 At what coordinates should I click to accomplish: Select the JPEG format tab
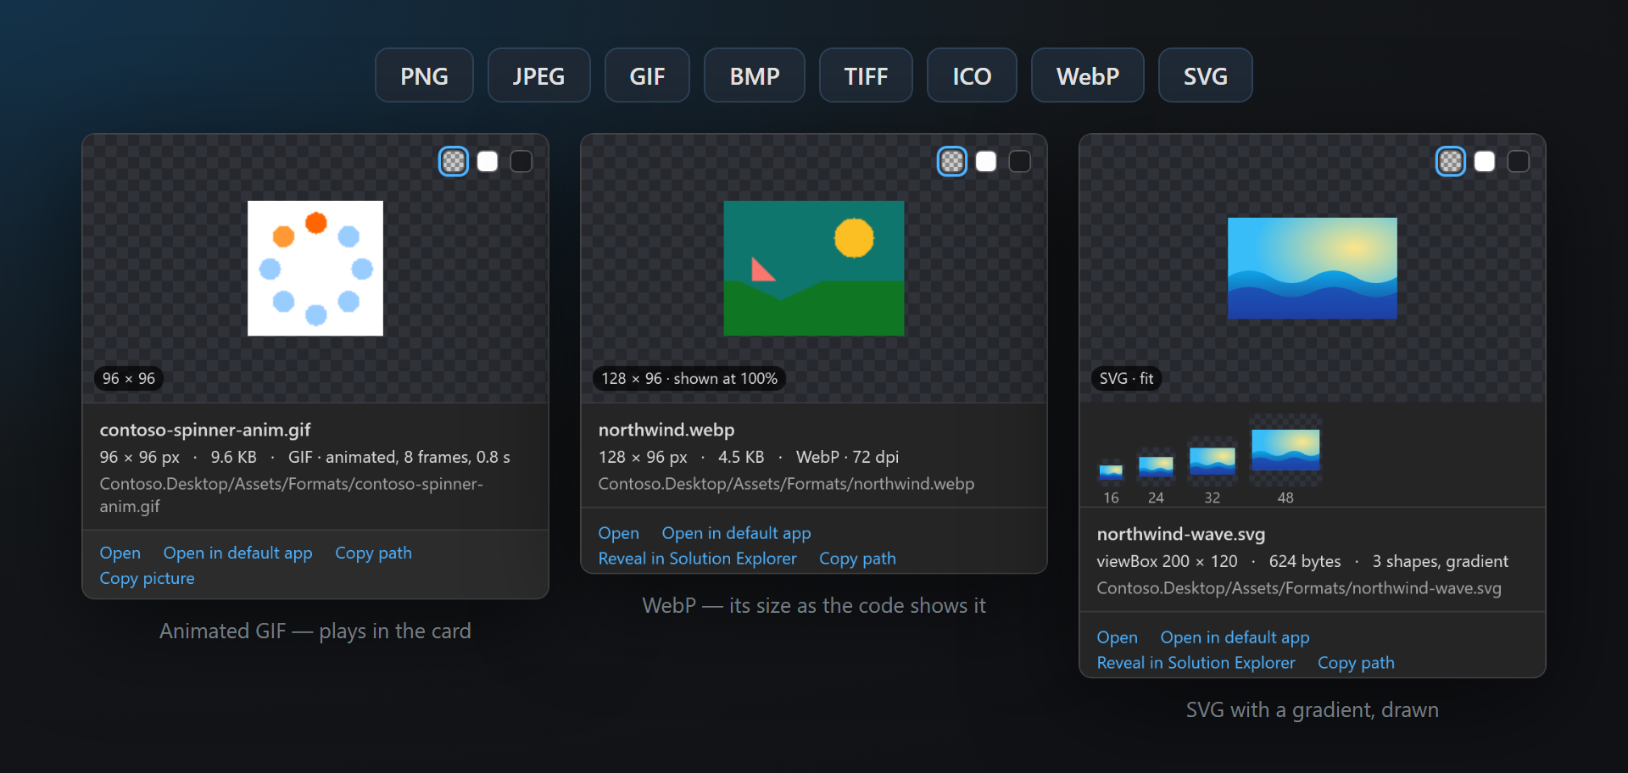[x=538, y=75]
